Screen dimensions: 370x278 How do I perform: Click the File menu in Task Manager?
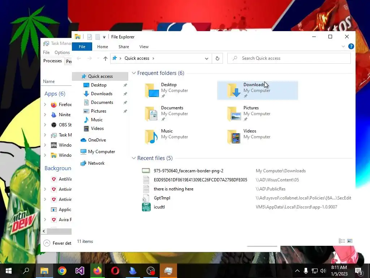46,52
